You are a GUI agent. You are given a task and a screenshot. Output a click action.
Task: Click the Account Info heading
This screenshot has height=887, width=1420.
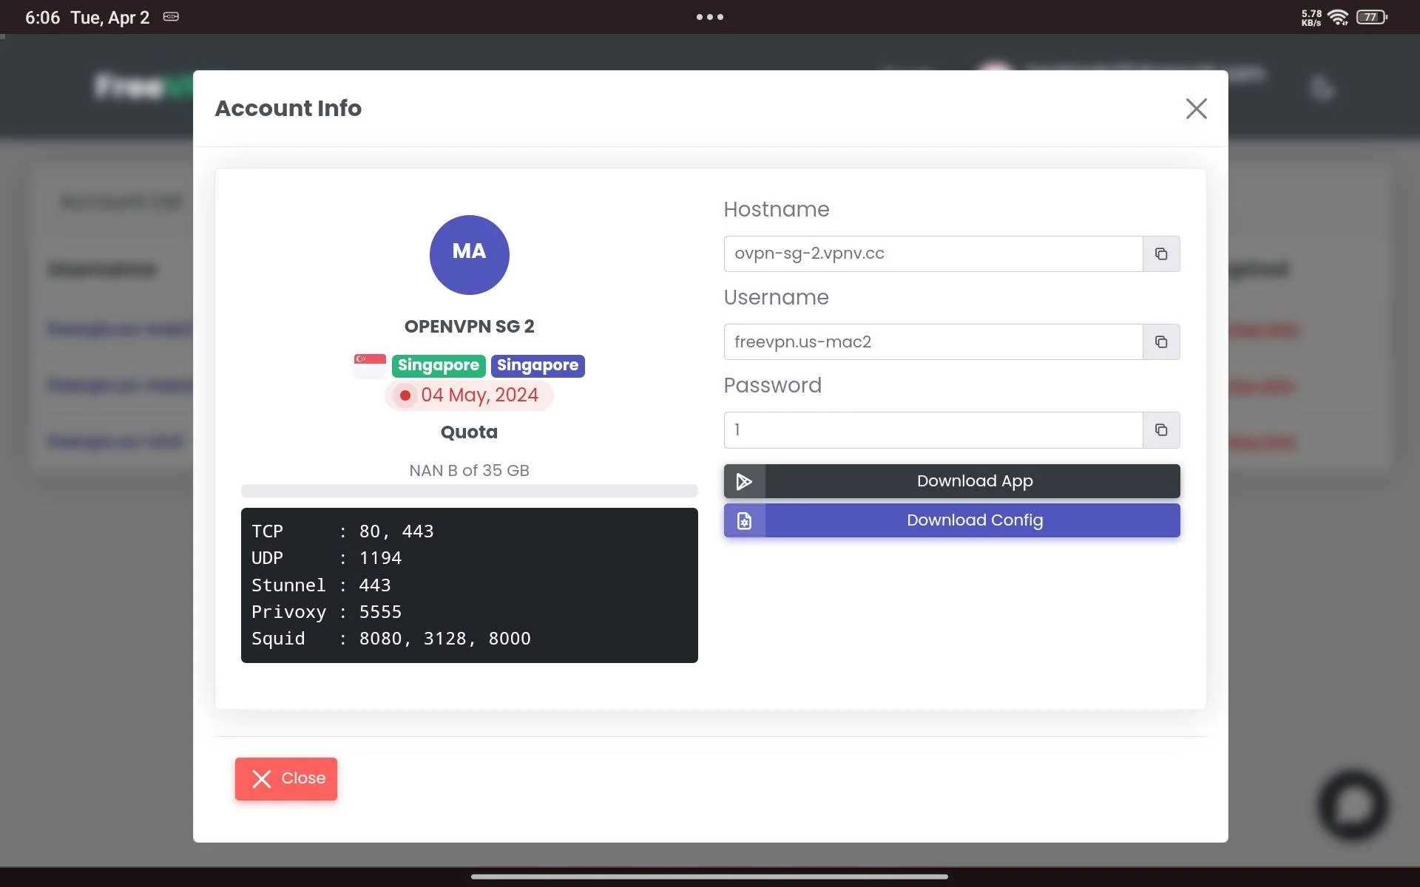point(288,108)
